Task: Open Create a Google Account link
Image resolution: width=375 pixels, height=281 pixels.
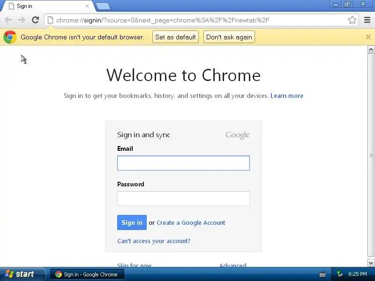Action: coord(191,223)
